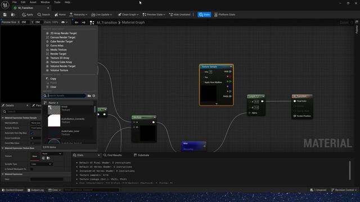Open the Sampler Type dropdown
The image size is (360, 202).
click(41, 164)
